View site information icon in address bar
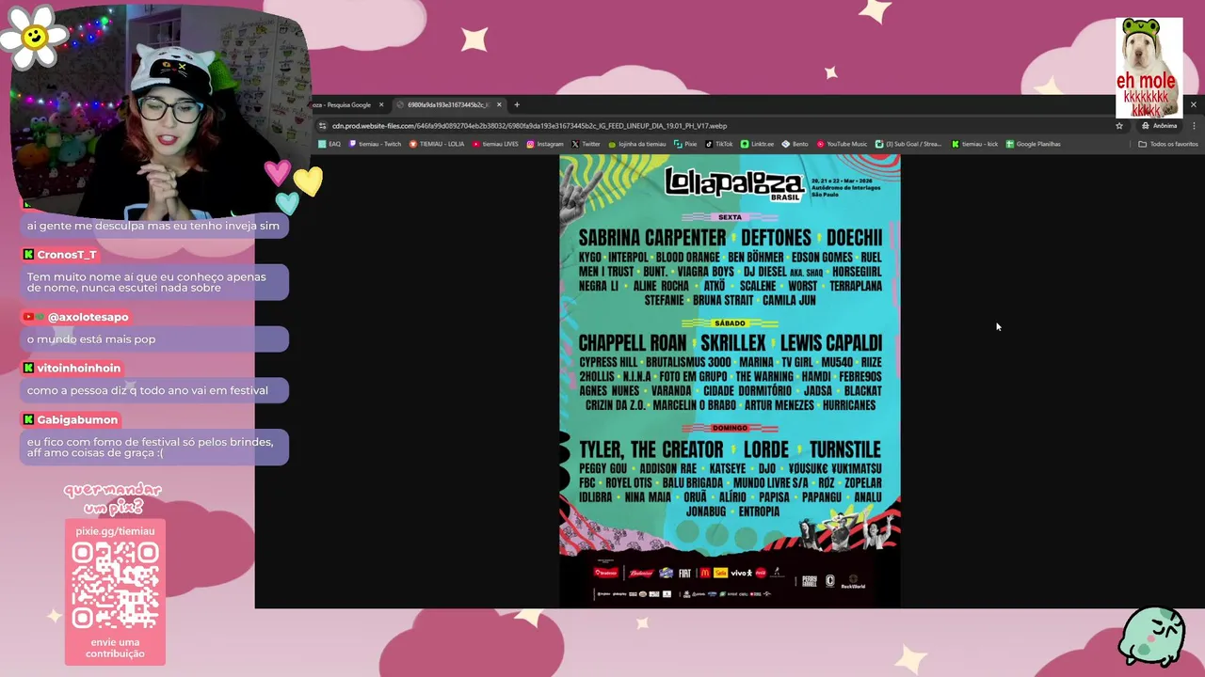This screenshot has height=677, width=1205. pos(323,125)
